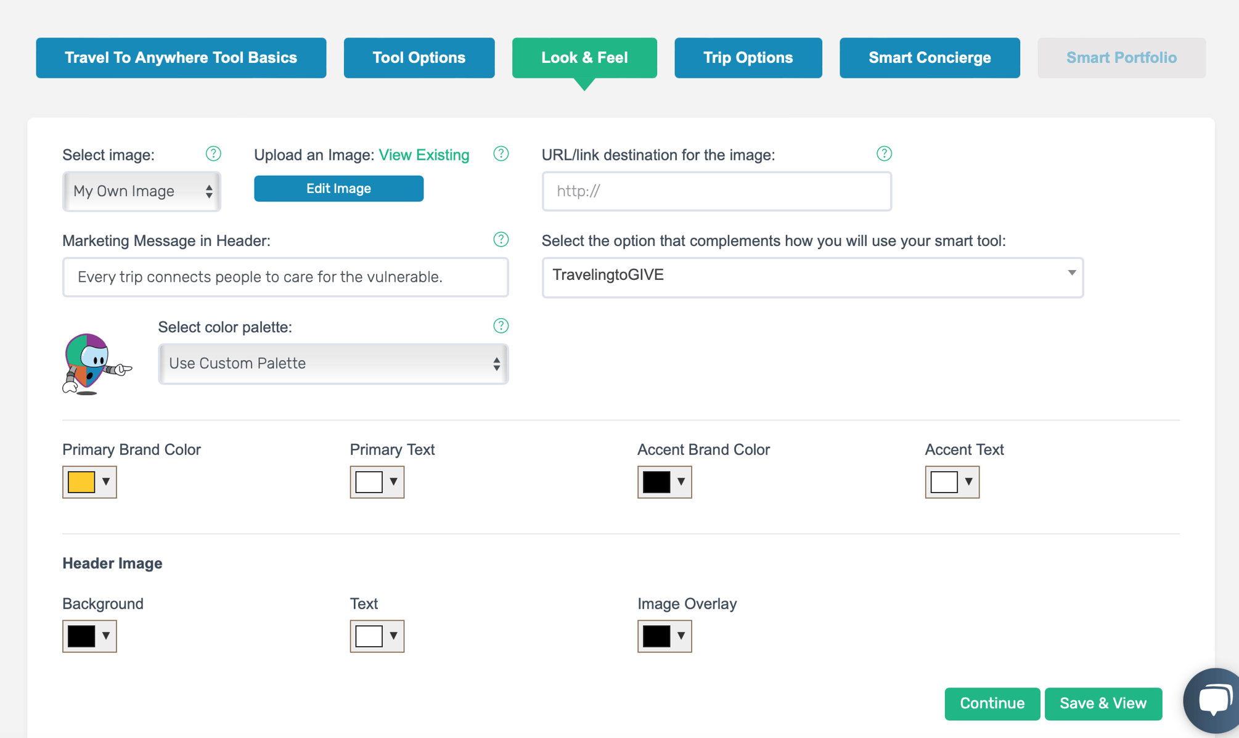Select the Look & Feel tab
The height and width of the screenshot is (738, 1239).
tap(584, 57)
